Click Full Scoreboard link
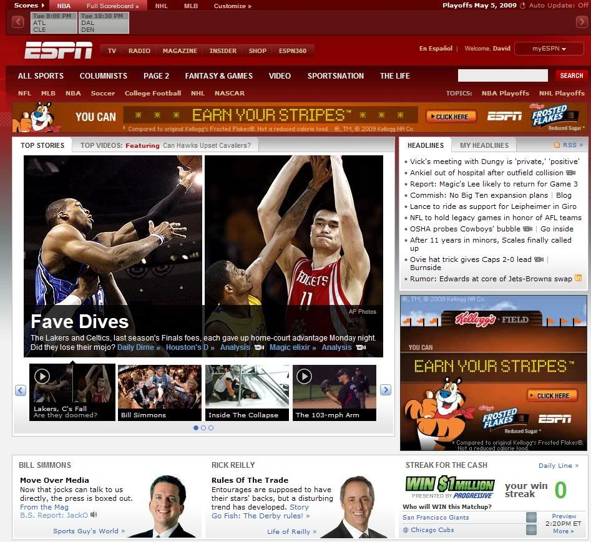 (x=113, y=6)
